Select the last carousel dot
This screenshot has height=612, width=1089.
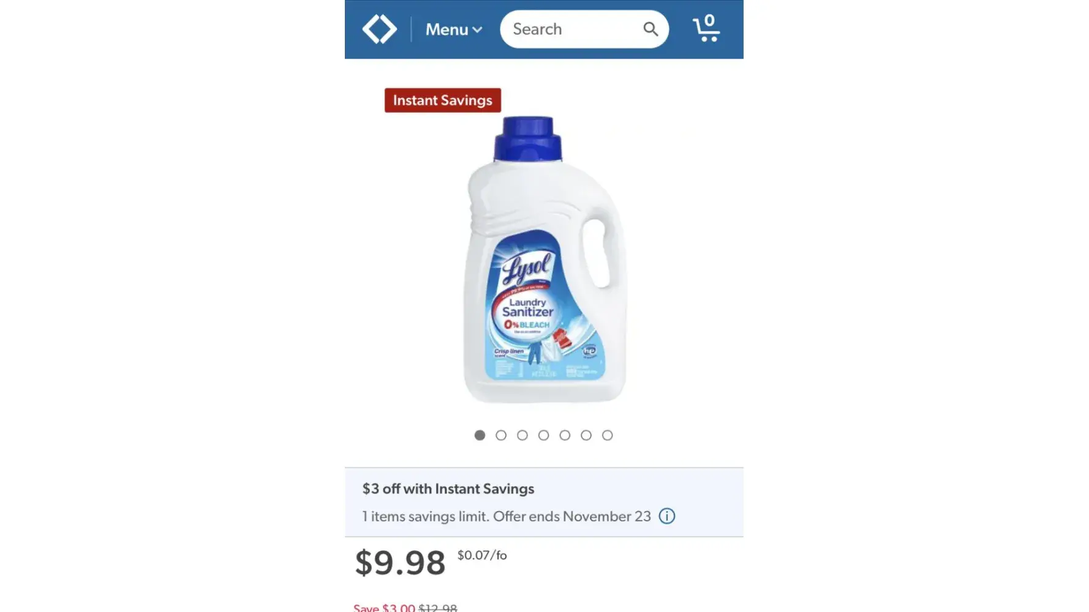607,435
